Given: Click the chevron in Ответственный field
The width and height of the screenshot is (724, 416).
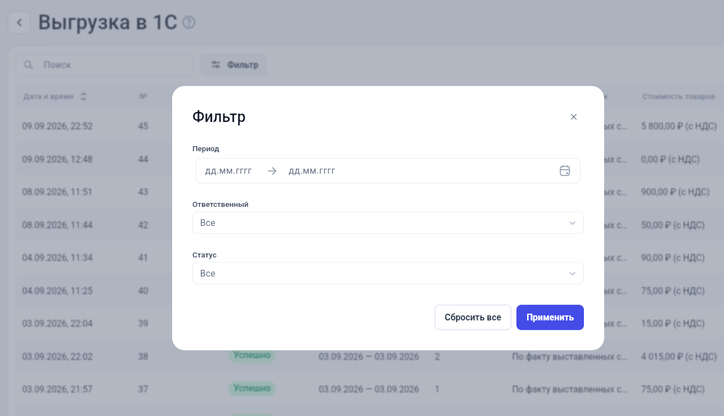Looking at the screenshot, I should (572, 223).
